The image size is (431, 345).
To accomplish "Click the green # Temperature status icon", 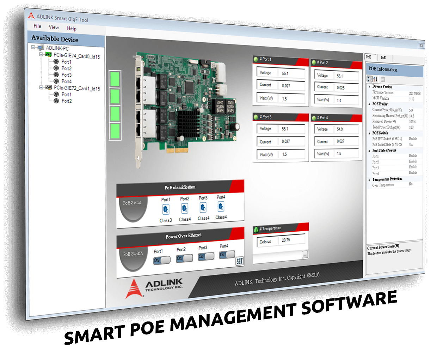I will [x=256, y=229].
